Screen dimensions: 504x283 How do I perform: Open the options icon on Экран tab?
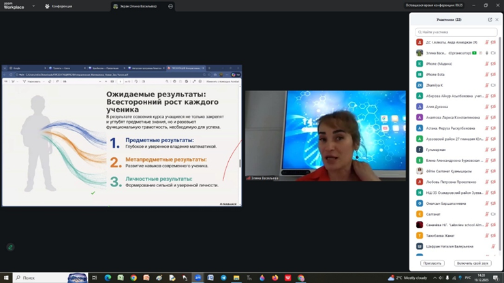point(170,6)
